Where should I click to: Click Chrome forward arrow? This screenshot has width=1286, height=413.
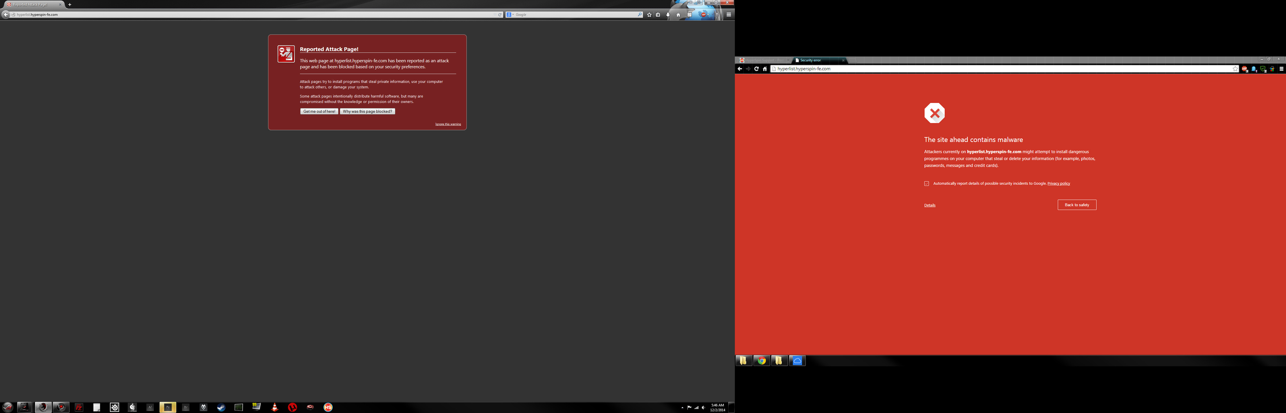[x=748, y=69]
